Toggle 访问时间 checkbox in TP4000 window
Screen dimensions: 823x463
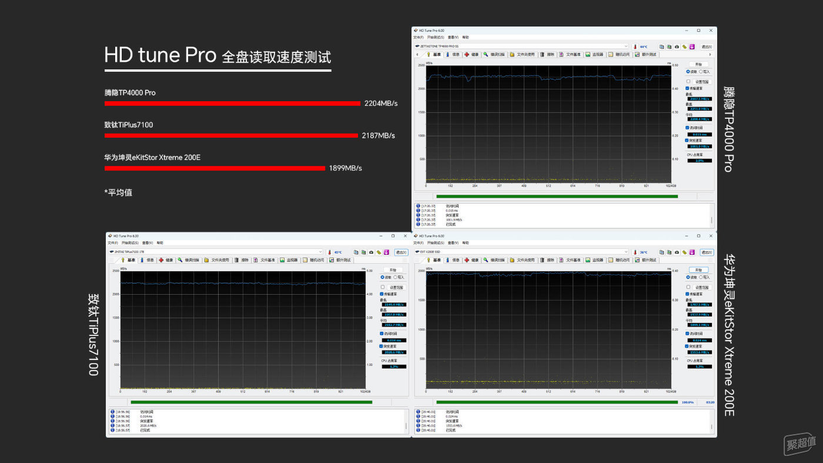pos(687,128)
